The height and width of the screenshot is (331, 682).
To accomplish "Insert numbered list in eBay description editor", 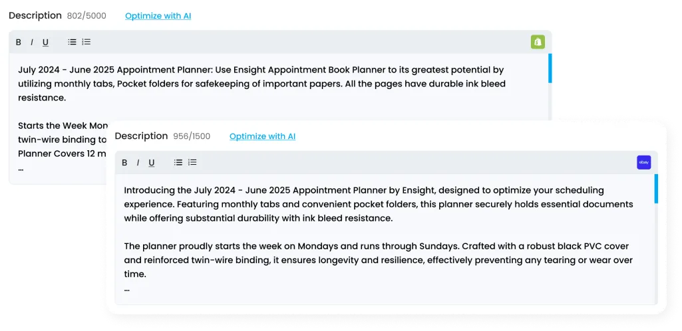I will [x=192, y=162].
